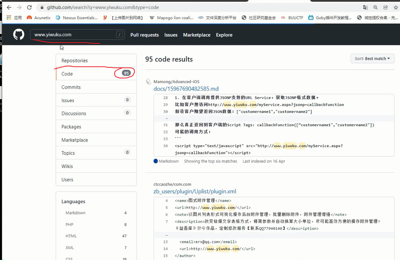Open the Goby plugin tutorial bookmark

pyautogui.click(x=330, y=18)
